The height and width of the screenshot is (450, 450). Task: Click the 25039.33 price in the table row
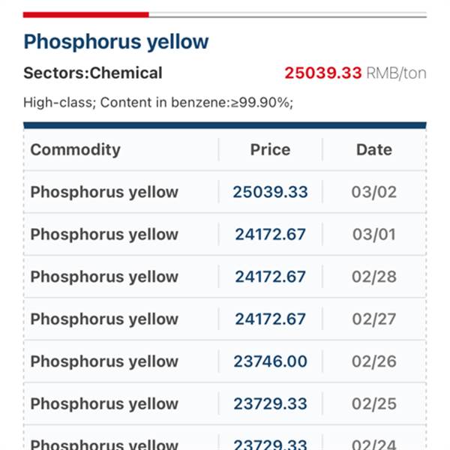pos(270,192)
